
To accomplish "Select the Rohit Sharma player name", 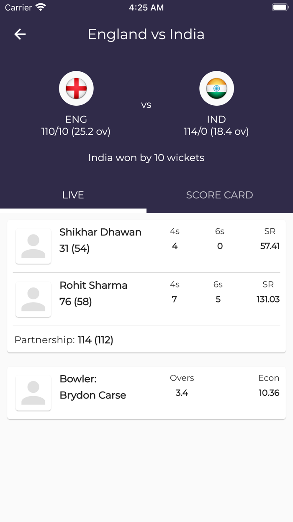I will 93,285.
